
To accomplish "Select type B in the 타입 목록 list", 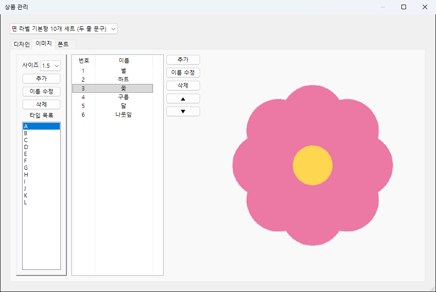I will point(41,133).
